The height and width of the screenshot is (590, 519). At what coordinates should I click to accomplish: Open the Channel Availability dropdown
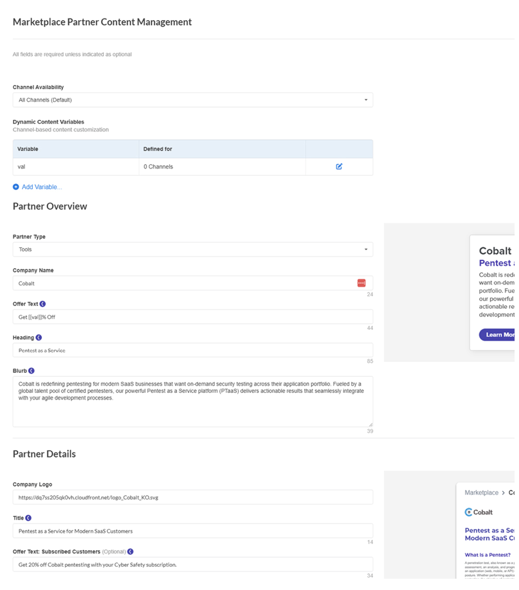[193, 100]
